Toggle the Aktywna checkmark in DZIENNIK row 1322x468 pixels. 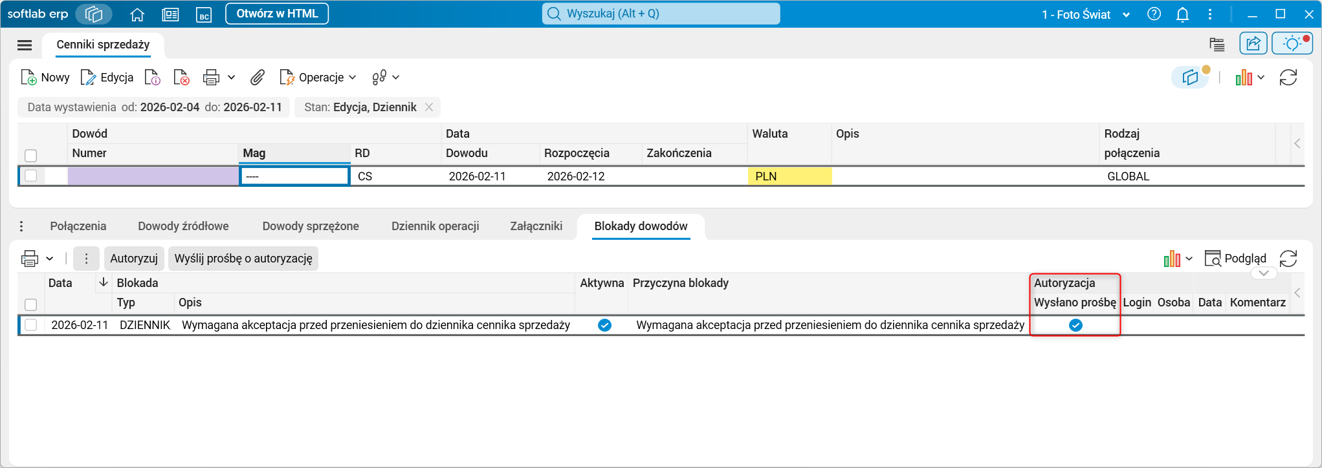[604, 325]
